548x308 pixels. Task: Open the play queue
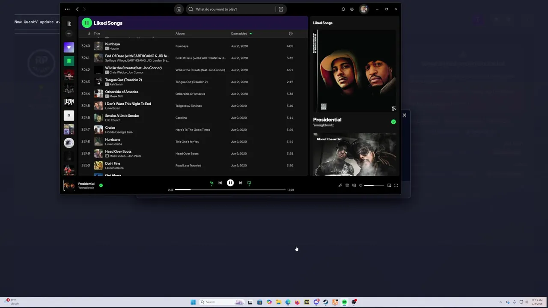[x=347, y=185]
